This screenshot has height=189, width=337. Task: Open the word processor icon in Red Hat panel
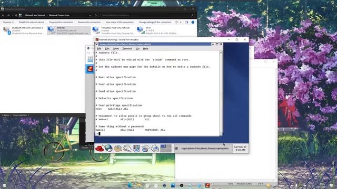(127, 148)
